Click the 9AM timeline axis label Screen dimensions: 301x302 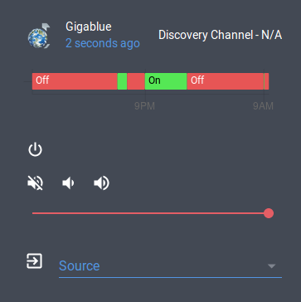pyautogui.click(x=263, y=106)
